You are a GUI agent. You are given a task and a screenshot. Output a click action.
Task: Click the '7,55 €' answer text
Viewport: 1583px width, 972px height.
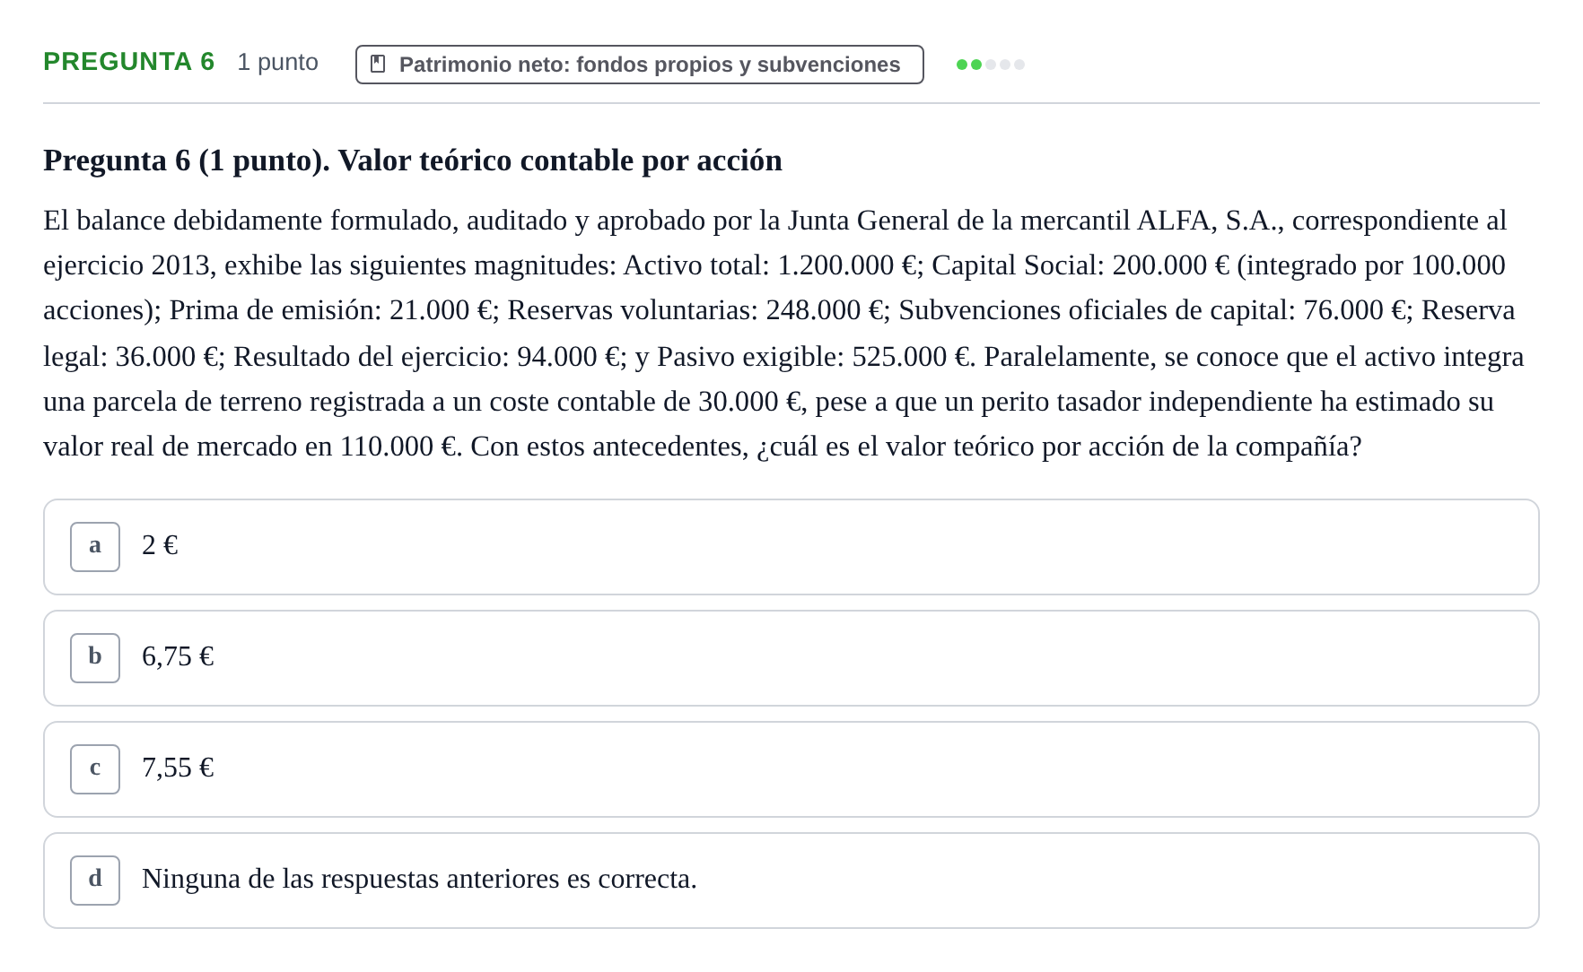click(178, 768)
